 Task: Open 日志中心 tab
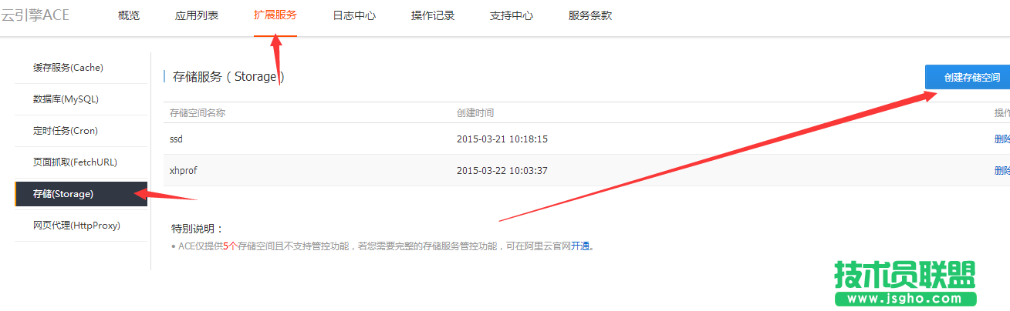354,15
